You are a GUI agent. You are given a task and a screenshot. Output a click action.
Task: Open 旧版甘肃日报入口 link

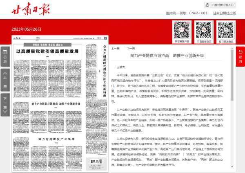point(220,5)
